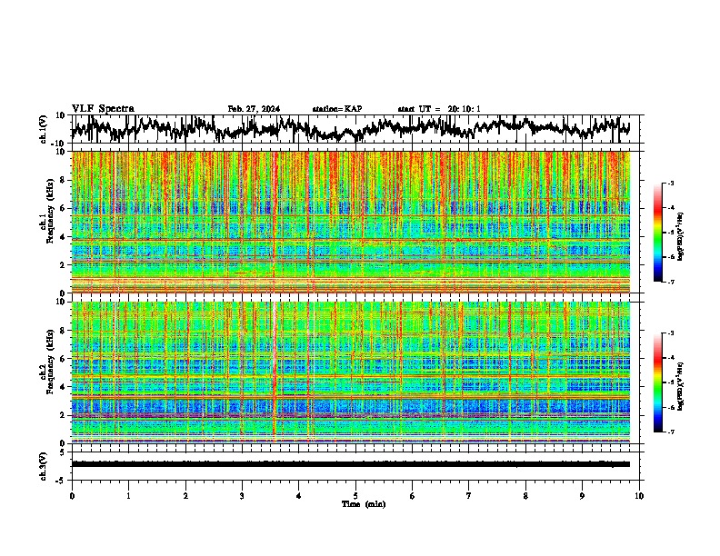Click the "-5" label on ch.1 colorbar

[671, 233]
